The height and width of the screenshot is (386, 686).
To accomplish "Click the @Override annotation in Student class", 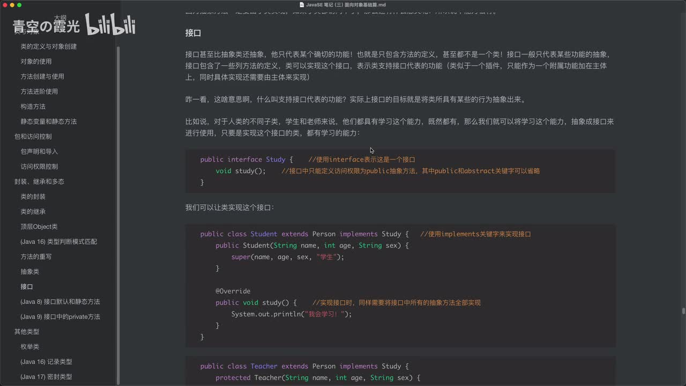I will click(233, 291).
